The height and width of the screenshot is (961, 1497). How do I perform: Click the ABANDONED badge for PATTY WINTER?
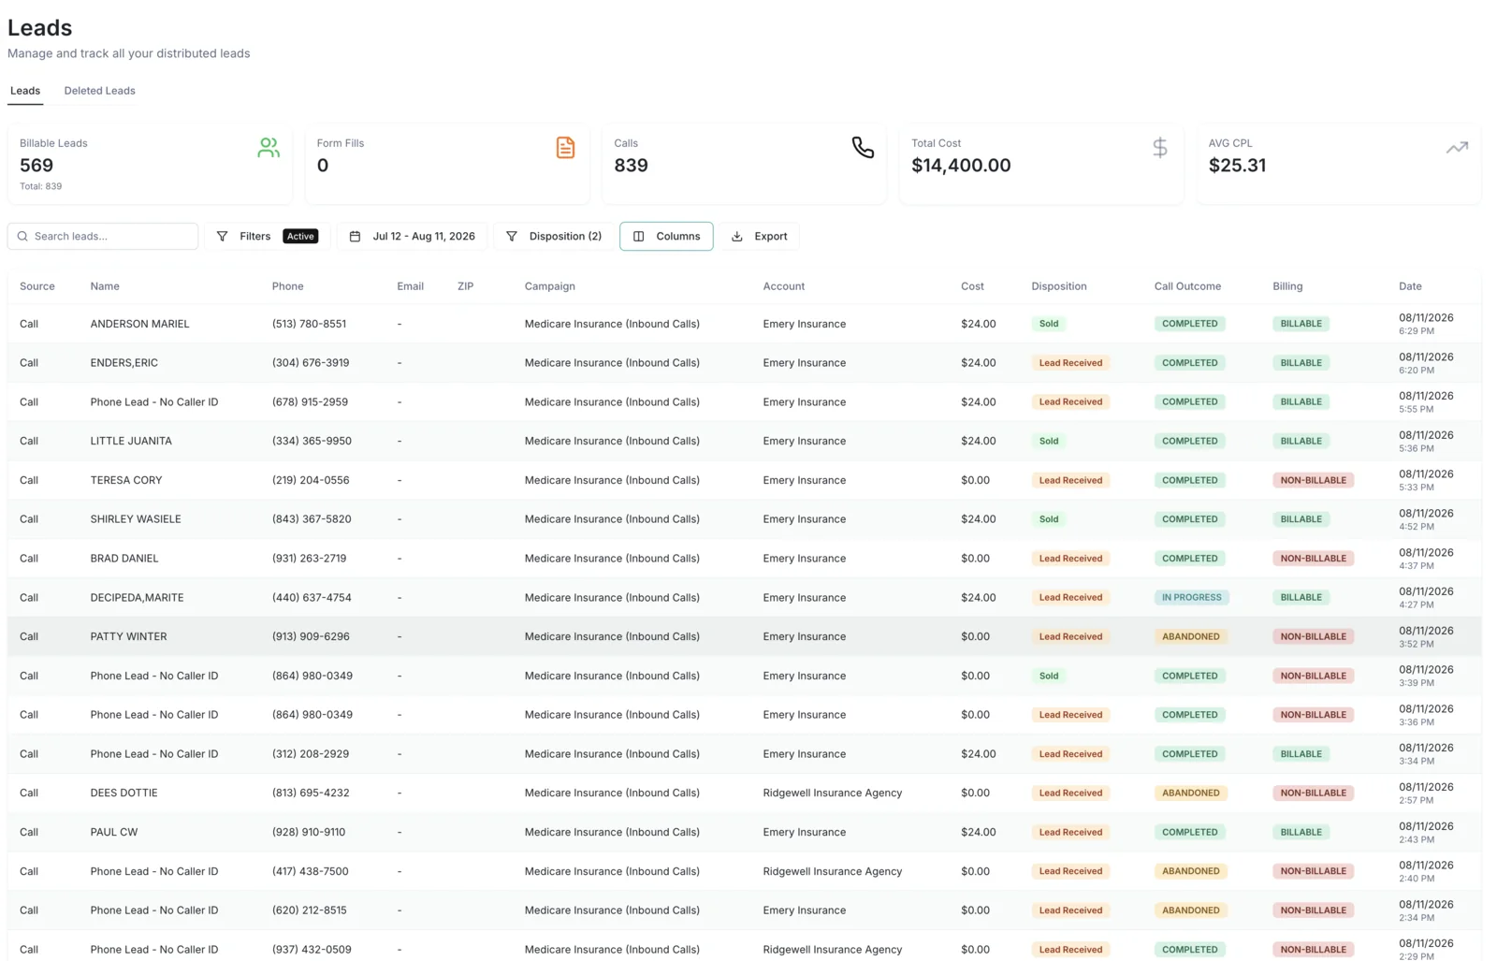pyautogui.click(x=1190, y=636)
